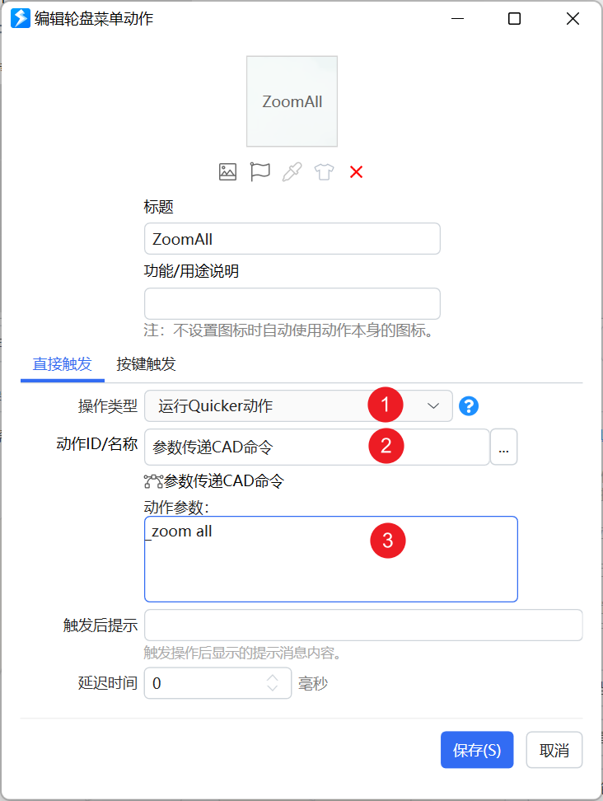Click the red X remove icon

tap(357, 172)
